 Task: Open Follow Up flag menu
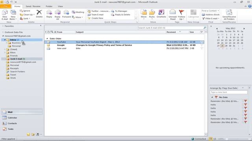pos(182,15)
